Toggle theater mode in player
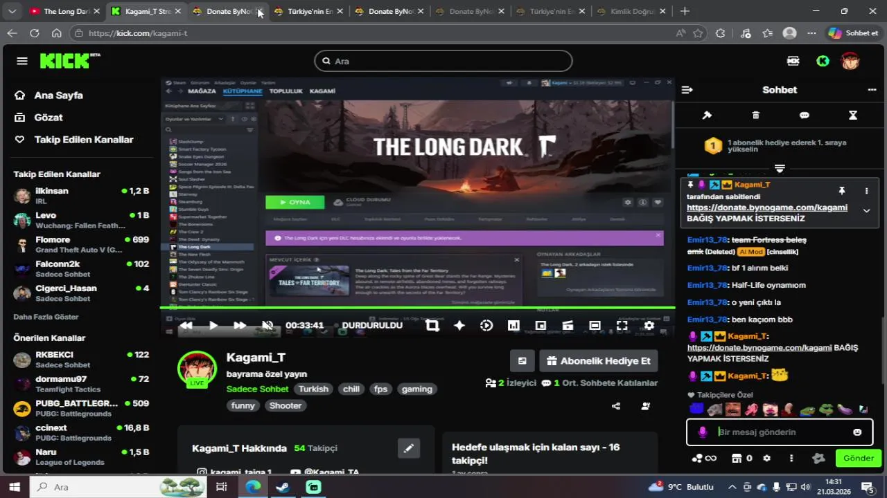This screenshot has height=498, width=887. (595, 325)
